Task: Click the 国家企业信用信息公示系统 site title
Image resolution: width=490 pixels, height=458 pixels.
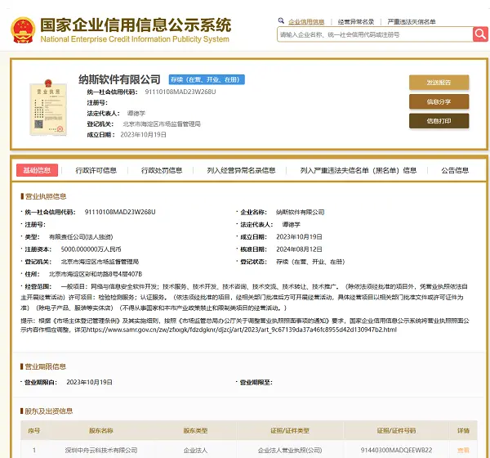Action: pos(136,25)
